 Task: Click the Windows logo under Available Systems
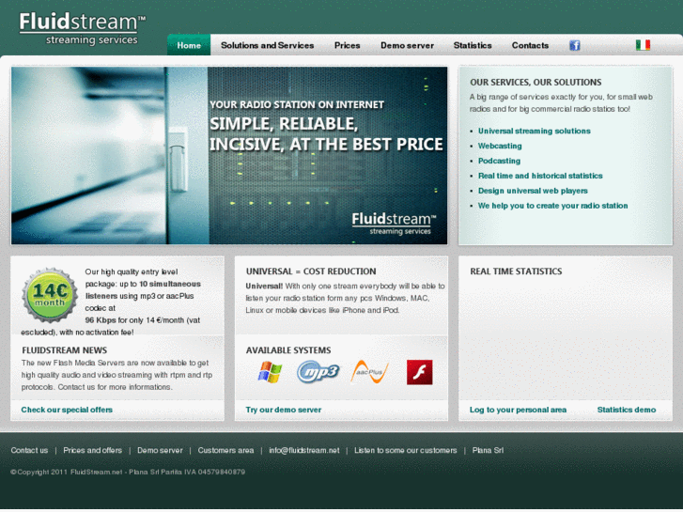pos(270,372)
